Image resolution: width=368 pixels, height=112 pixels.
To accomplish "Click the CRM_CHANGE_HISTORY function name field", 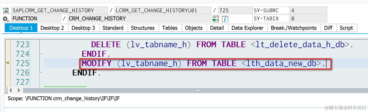I will [139, 19].
